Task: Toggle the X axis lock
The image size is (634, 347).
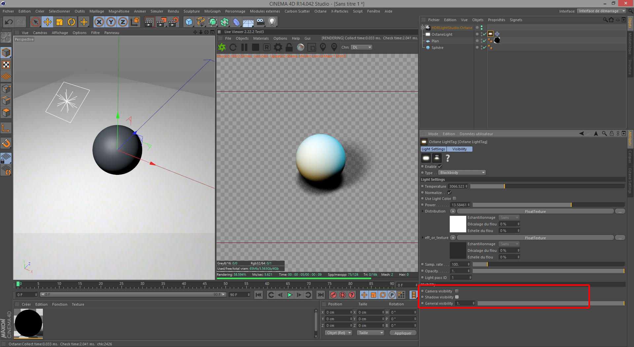Action: point(99,22)
